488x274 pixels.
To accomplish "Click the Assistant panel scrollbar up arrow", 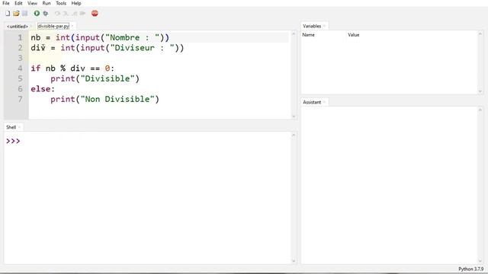I will click(480, 110).
